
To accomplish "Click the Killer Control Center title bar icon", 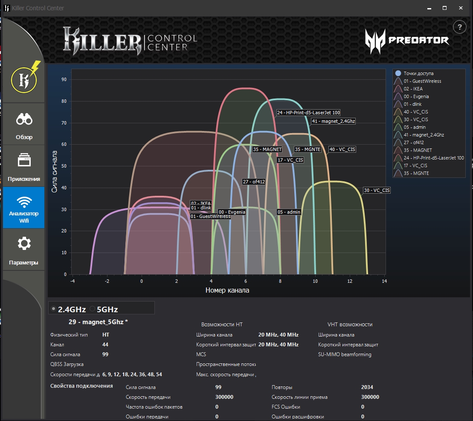I will tap(7, 8).
